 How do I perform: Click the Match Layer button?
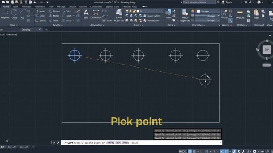click(x=151, y=20)
